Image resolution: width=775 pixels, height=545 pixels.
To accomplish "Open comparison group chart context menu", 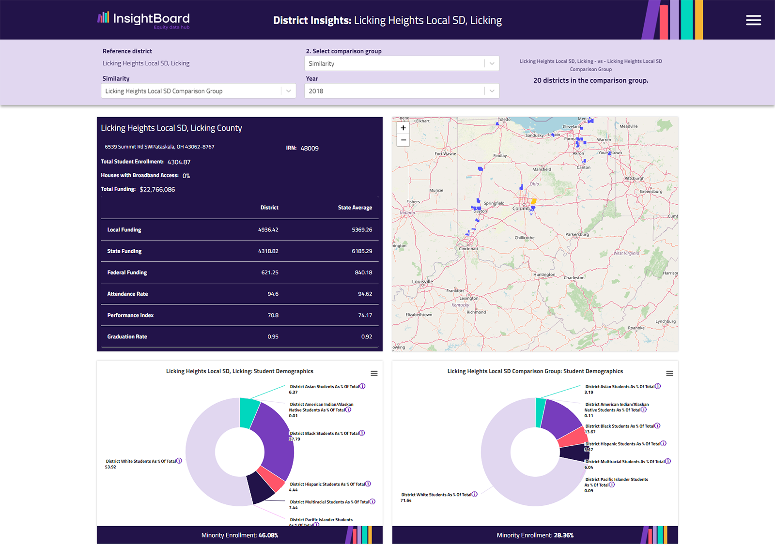I will pos(669,373).
